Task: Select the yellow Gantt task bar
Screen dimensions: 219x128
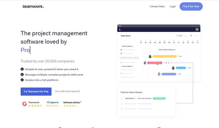Action: click(x=165, y=56)
